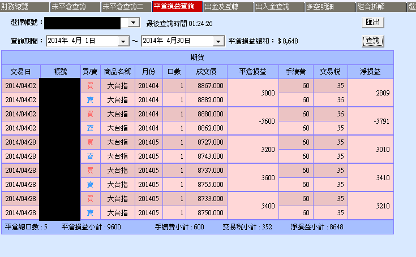Click 賣 in the 8882.000 row
Screen dimensions: 416x257
click(x=90, y=100)
